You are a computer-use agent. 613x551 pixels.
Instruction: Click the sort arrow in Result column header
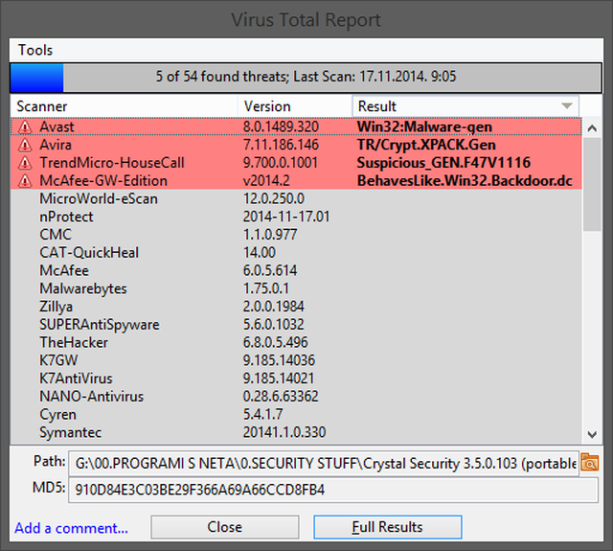coord(566,106)
